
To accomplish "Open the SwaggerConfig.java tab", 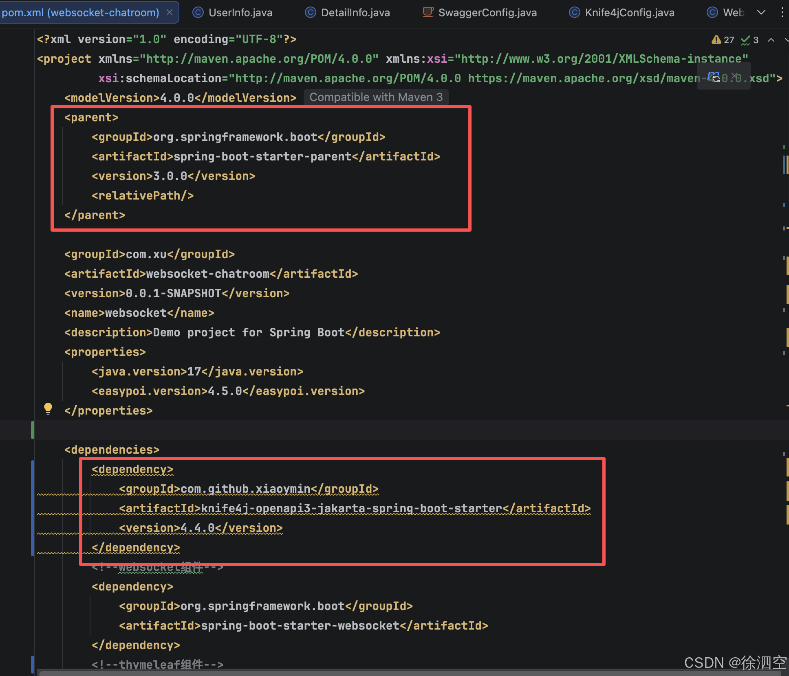I will (x=487, y=13).
